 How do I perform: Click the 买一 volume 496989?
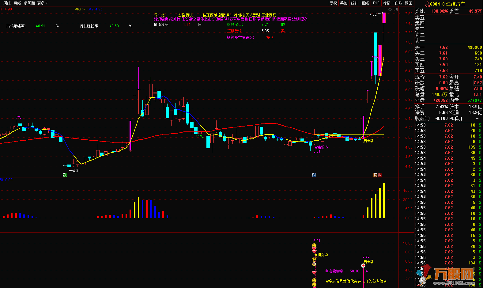474,47
